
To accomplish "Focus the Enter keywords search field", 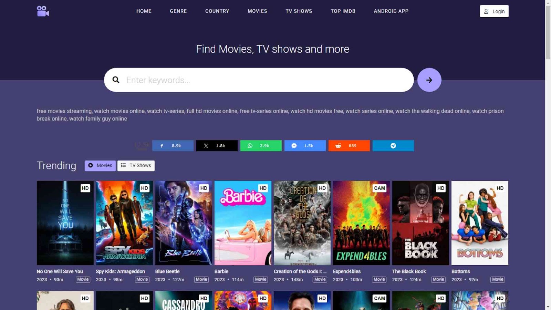I will pos(259,80).
